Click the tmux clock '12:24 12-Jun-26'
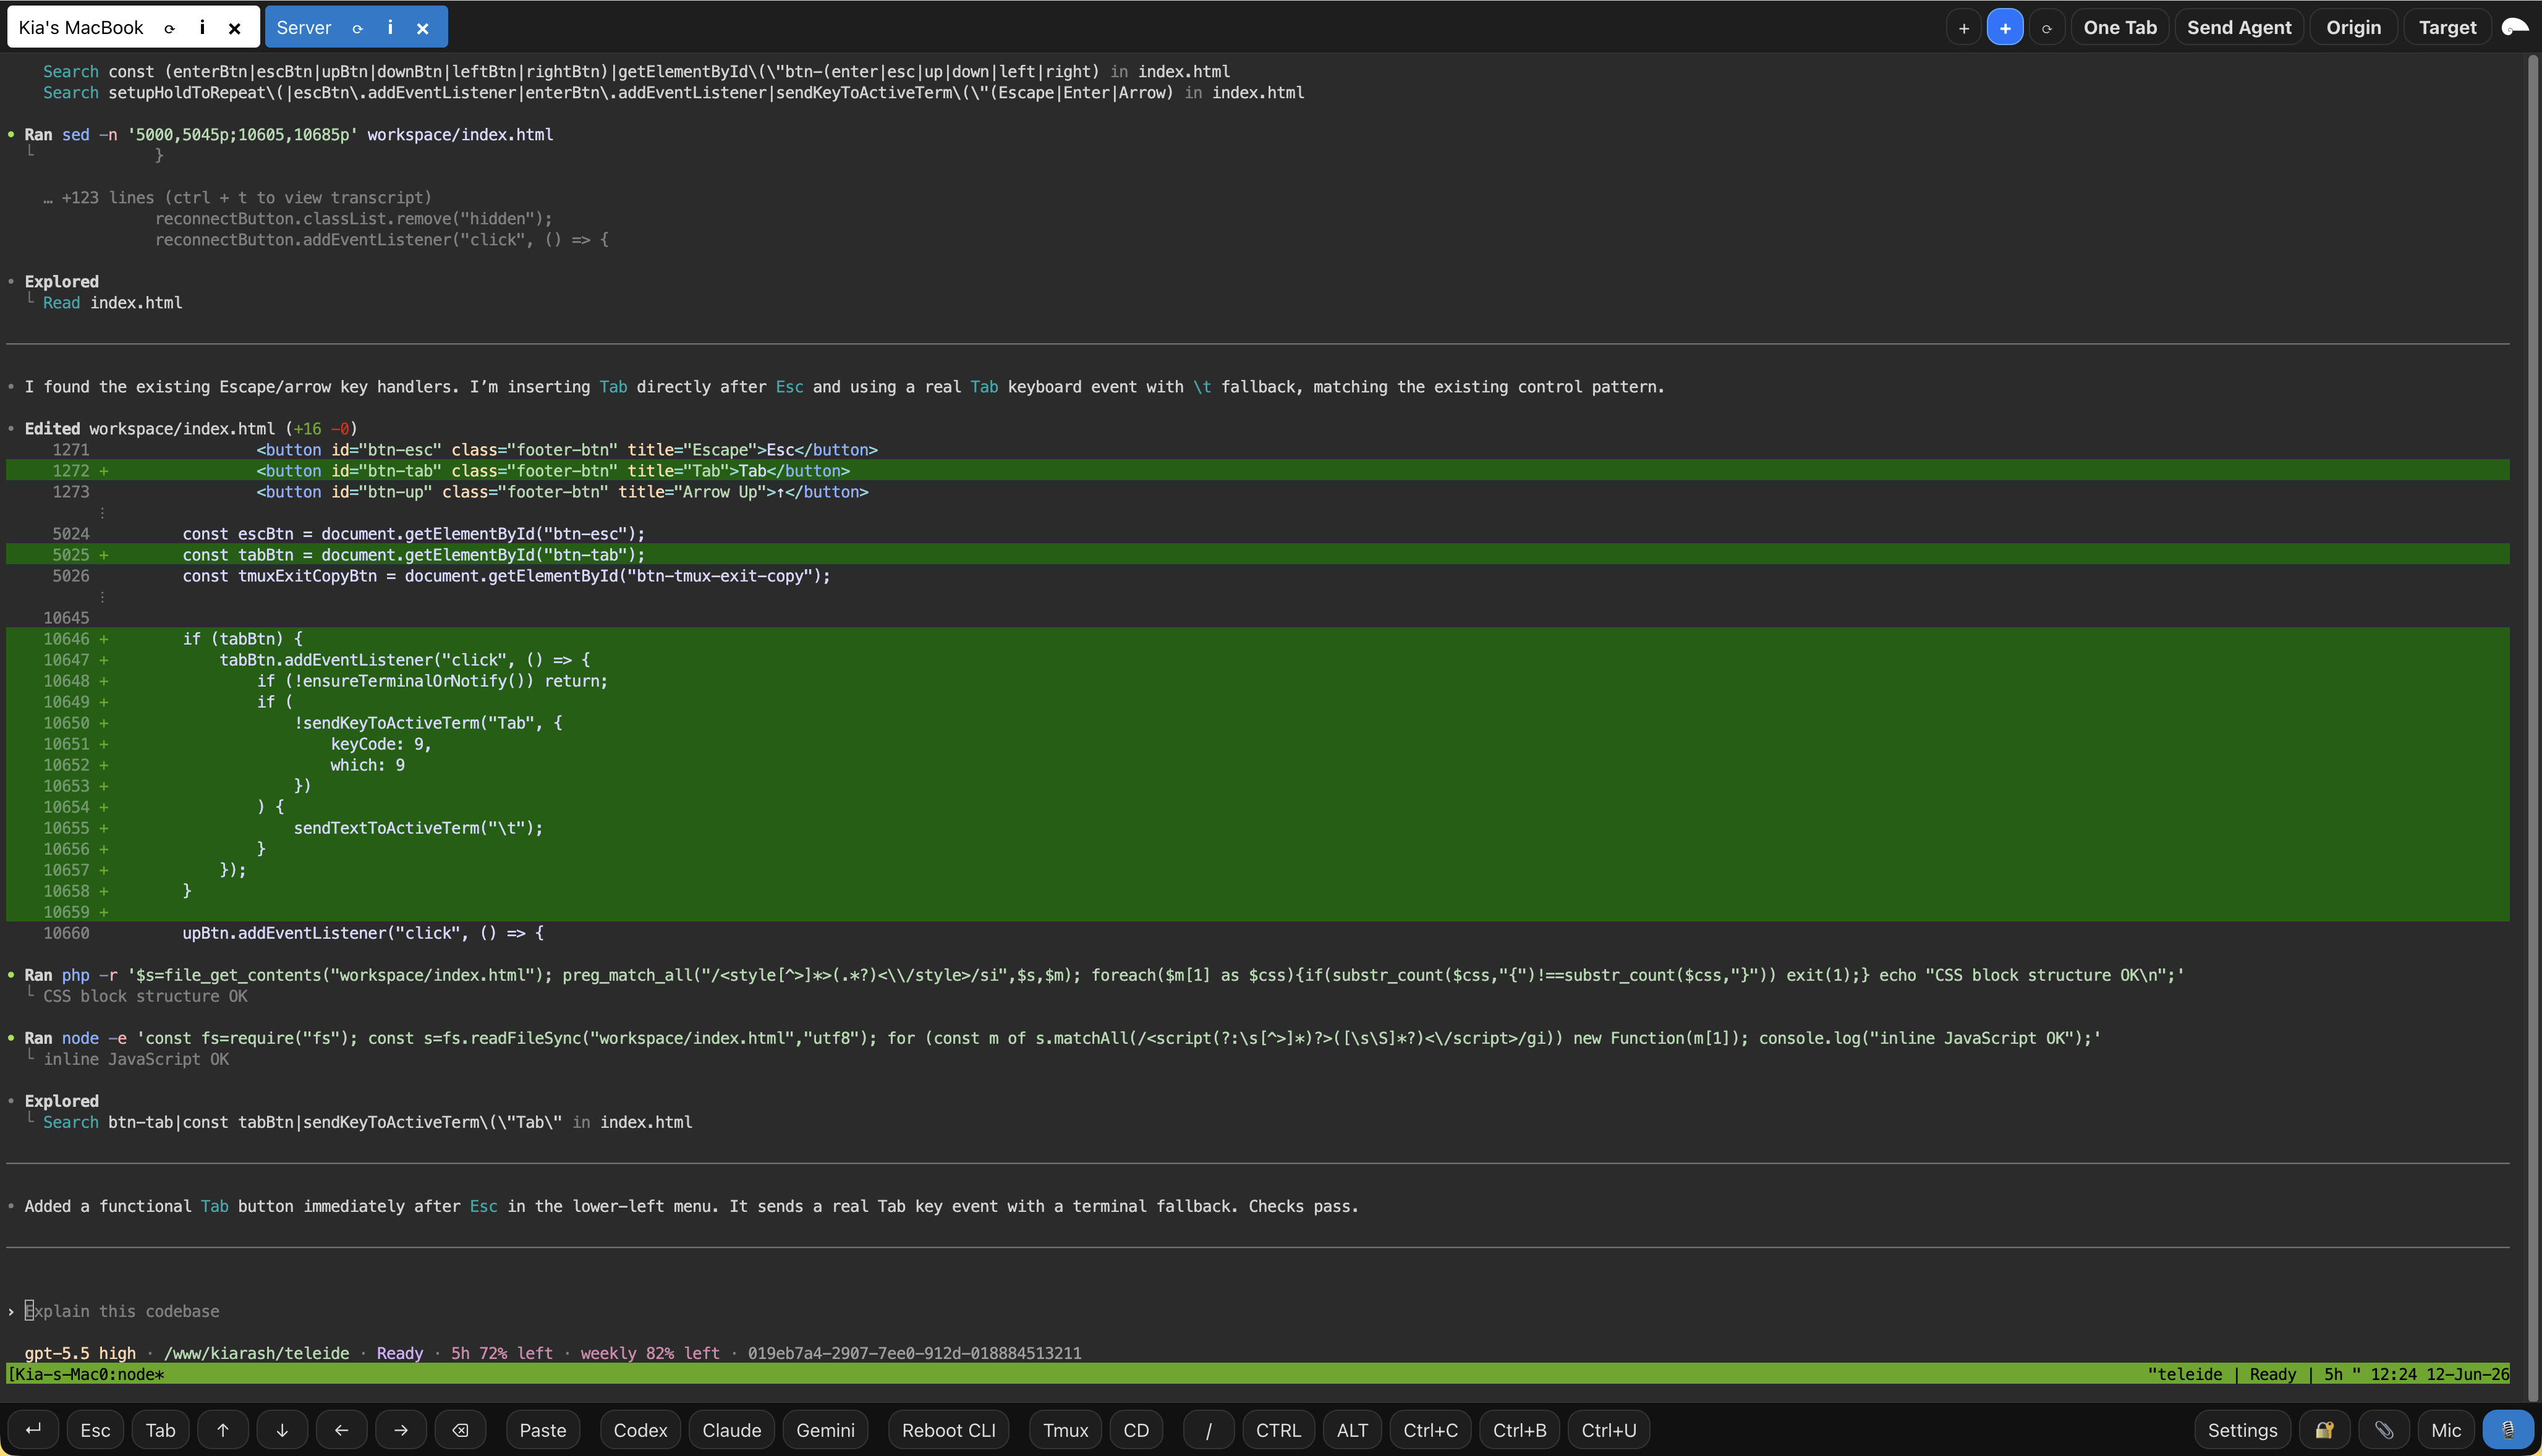 tap(2439, 1374)
